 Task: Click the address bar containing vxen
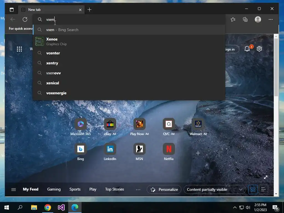(x=129, y=19)
